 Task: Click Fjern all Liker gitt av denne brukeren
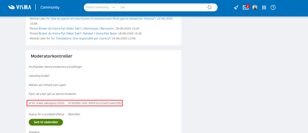click(x=52, y=94)
